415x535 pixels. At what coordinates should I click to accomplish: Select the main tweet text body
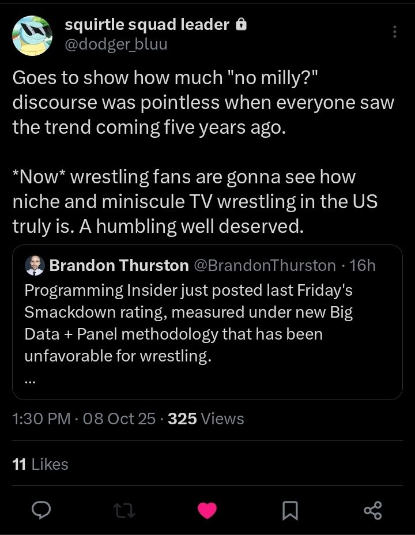(203, 152)
